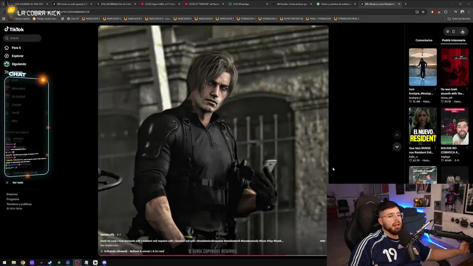Open the FINAL 1 FORMACION bookmark
The width and height of the screenshot is (473, 266).
[319, 18]
